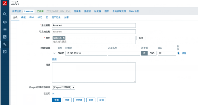The width and height of the screenshot is (198, 105).
Task: Focus the IP地址 field with 10.240.255.10
Action: point(86,53)
